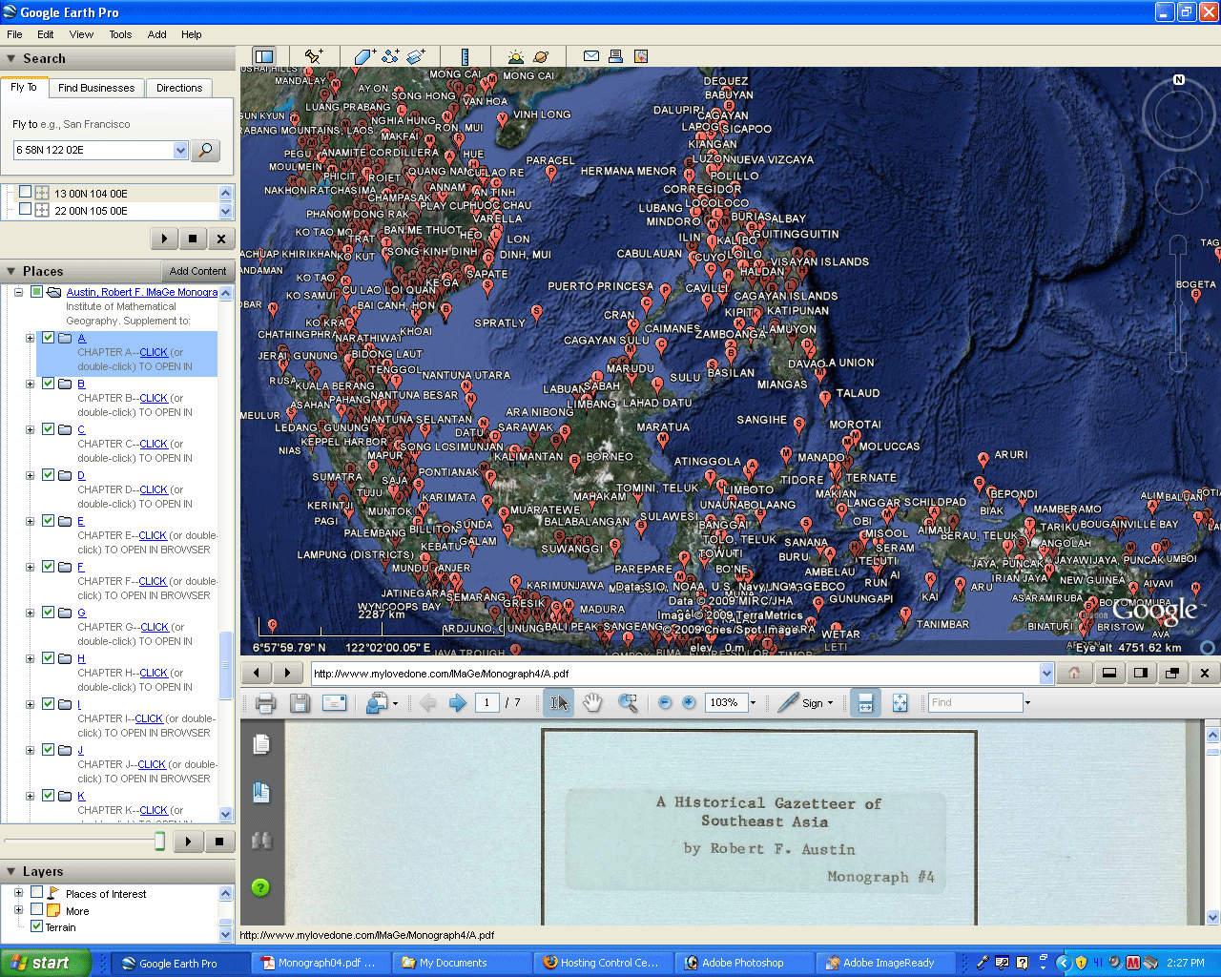Image resolution: width=1221 pixels, height=977 pixels.
Task: Click CLICK link for Chapter A
Action: pos(154,352)
